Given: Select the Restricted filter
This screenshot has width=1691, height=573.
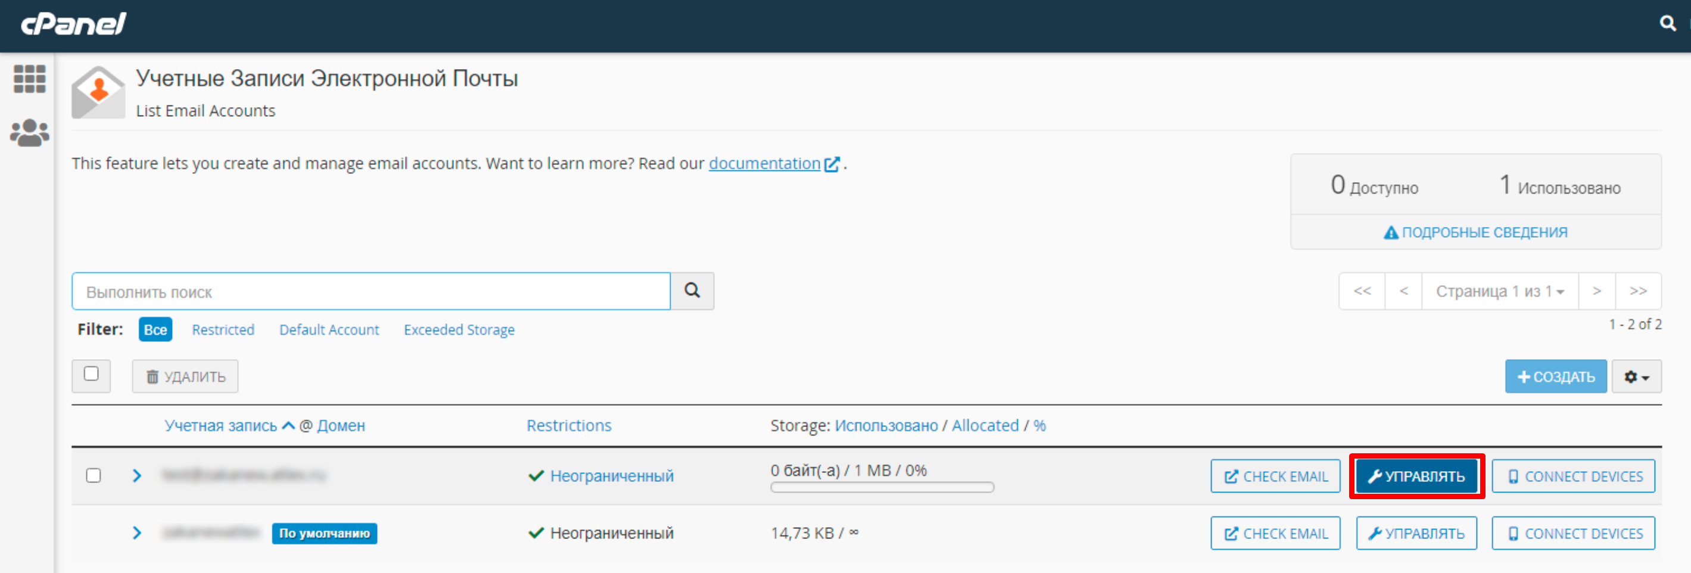Looking at the screenshot, I should point(223,329).
